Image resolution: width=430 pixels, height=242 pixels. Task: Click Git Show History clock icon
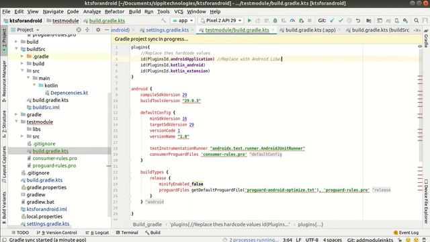(349, 21)
